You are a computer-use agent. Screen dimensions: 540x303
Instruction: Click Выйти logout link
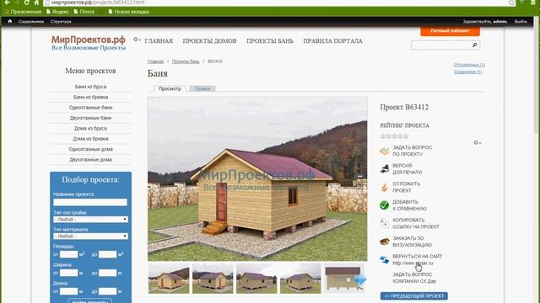click(x=521, y=21)
